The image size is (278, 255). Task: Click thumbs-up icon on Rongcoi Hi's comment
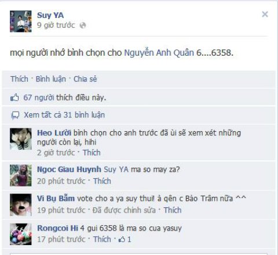pos(122,240)
